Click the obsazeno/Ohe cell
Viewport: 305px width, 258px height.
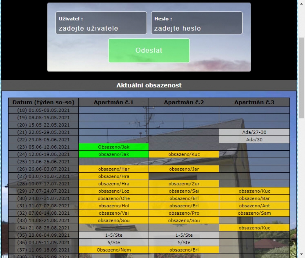pos(113,198)
